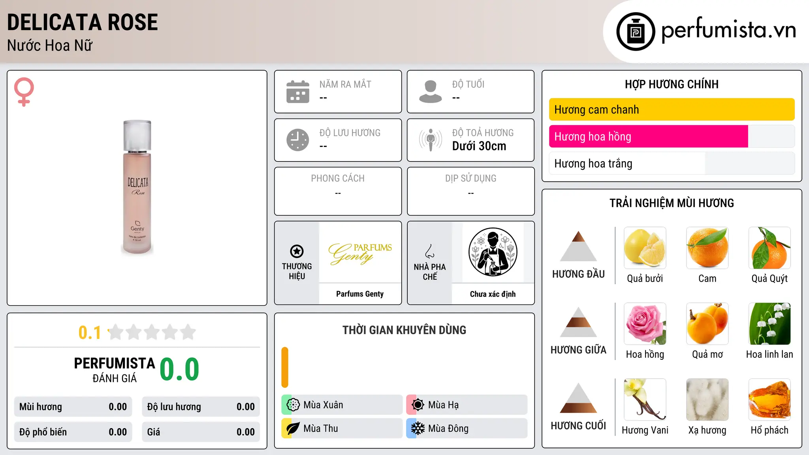Select the Hoa linh lan note image
809x455 pixels.
769,324
